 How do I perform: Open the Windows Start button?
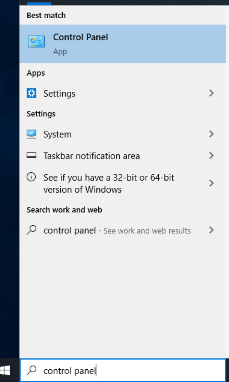coord(5,371)
